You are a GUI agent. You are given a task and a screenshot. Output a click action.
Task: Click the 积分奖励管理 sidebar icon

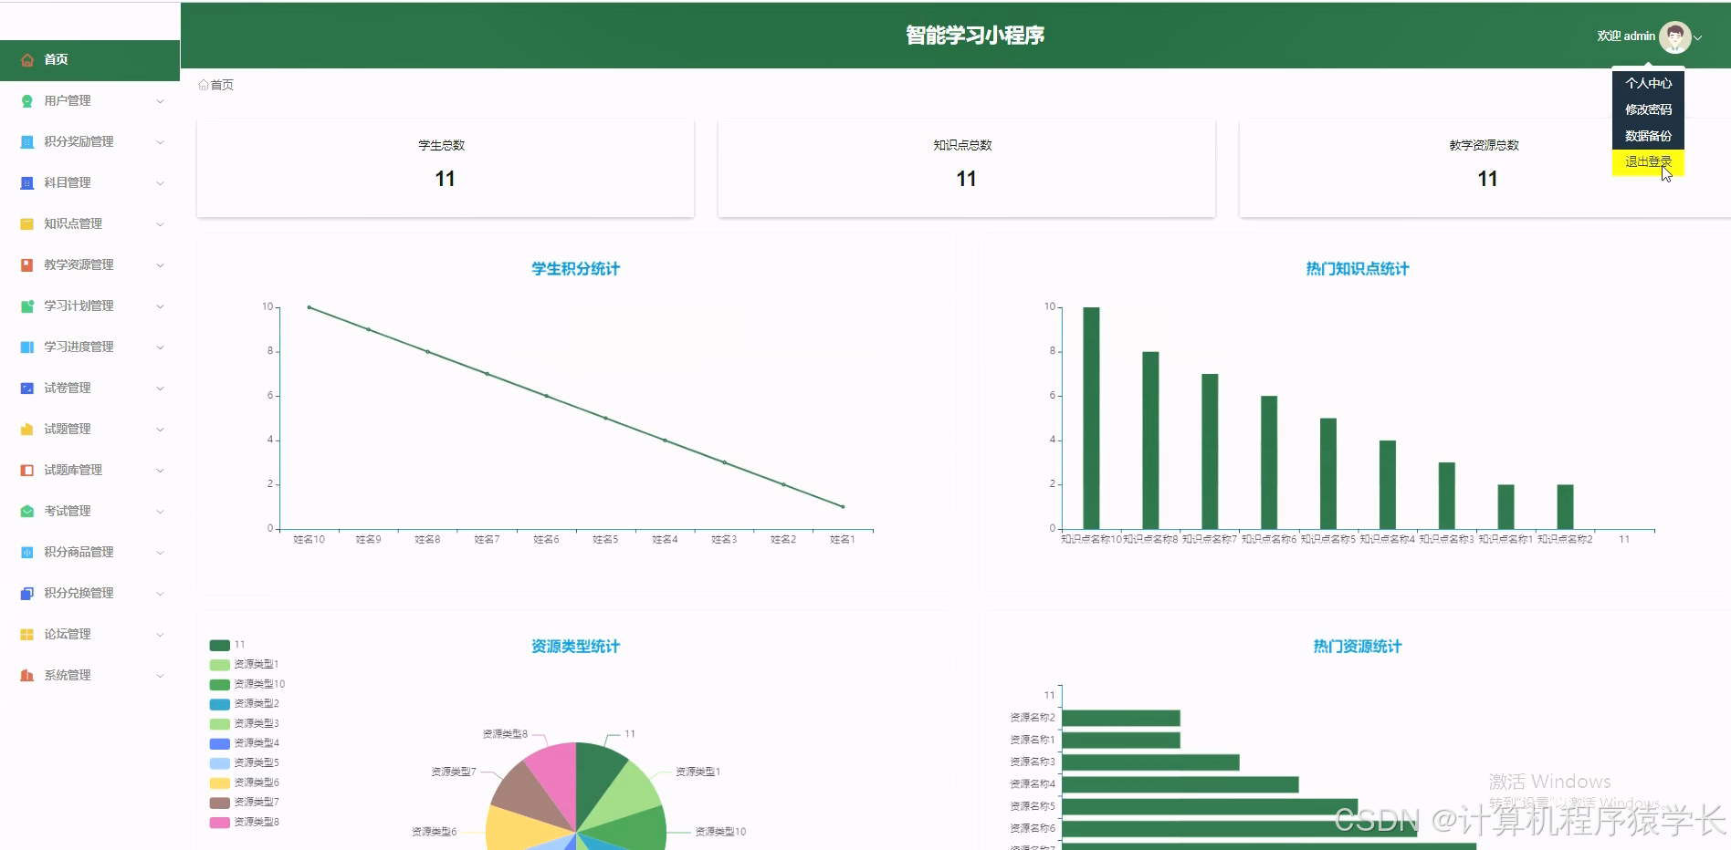pyautogui.click(x=27, y=141)
